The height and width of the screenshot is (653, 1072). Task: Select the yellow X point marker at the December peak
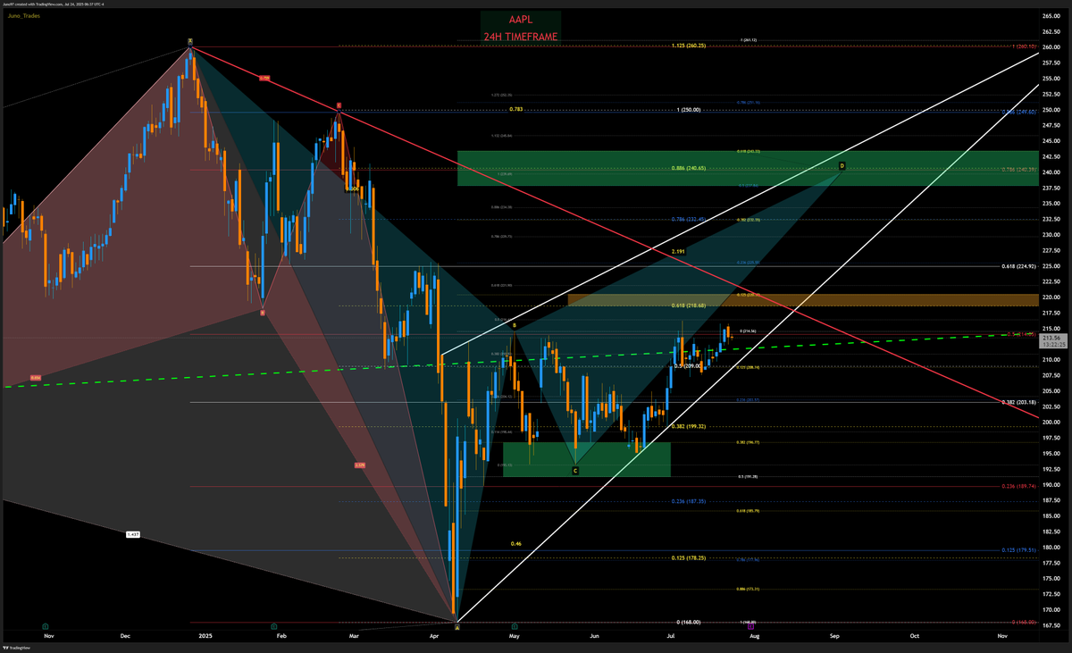pos(190,41)
